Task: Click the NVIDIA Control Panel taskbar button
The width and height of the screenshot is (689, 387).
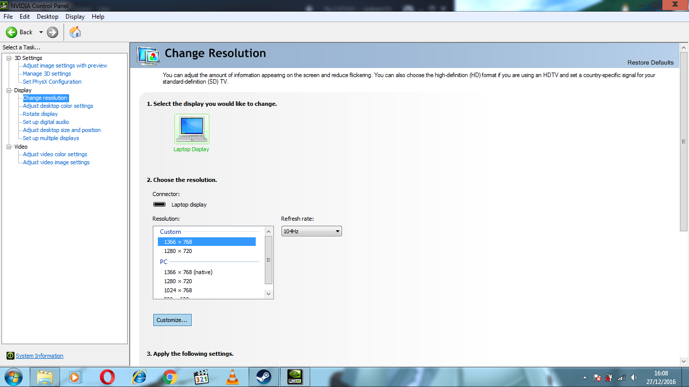Action: coord(295,377)
